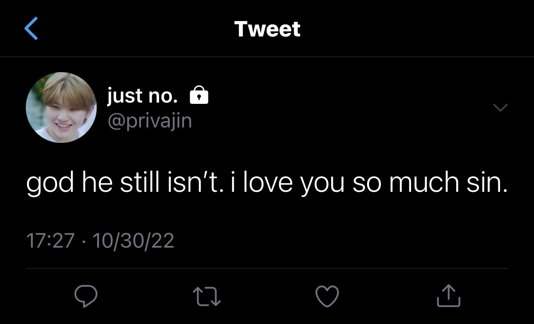Toggle the retweet state of this tweet
534x324 pixels.
pos(206,297)
